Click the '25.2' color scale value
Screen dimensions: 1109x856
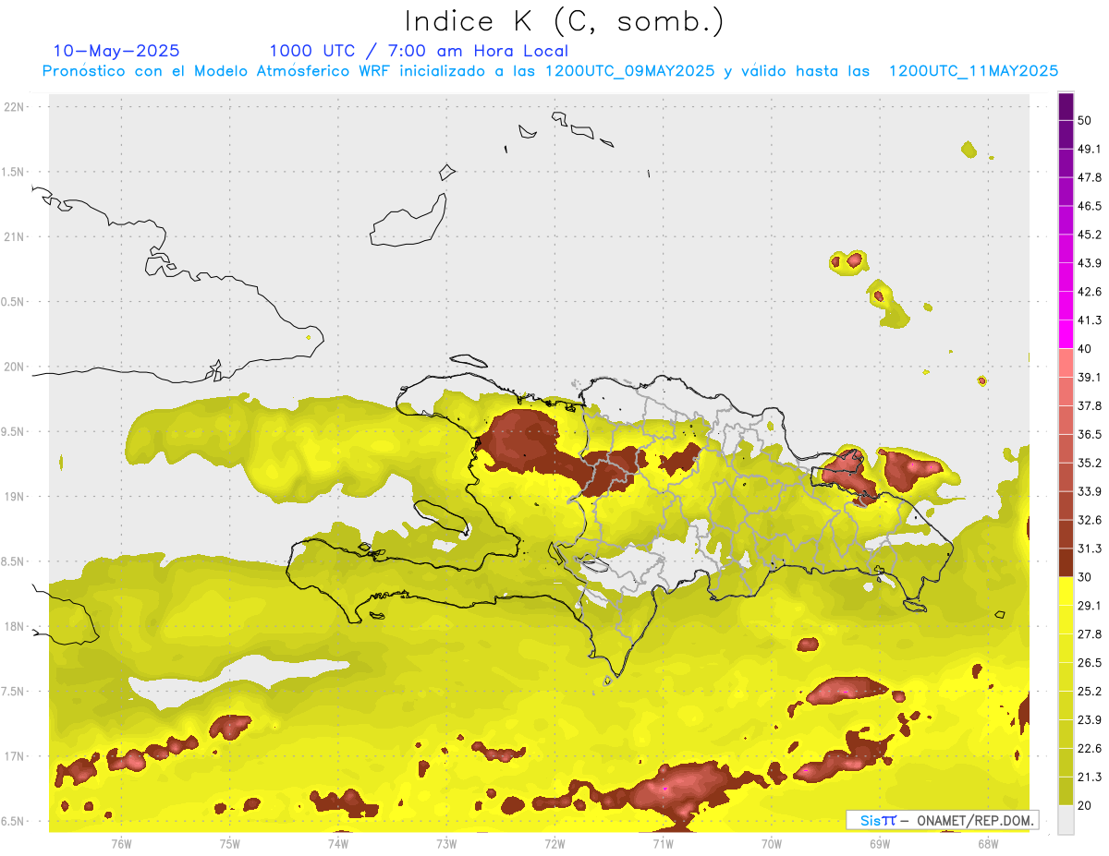[x=1090, y=692]
